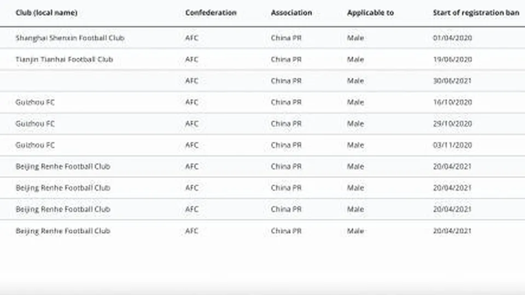Click the Confederation column header
Viewport: 525px width, 295px height.
[211, 13]
